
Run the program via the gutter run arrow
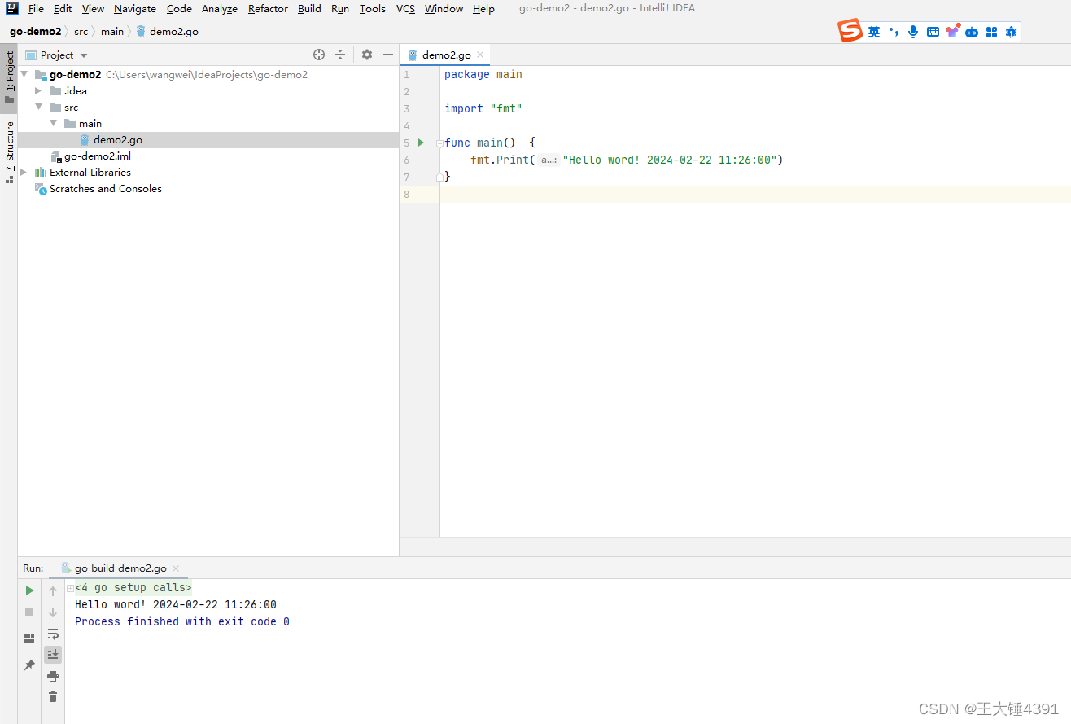pyautogui.click(x=420, y=142)
